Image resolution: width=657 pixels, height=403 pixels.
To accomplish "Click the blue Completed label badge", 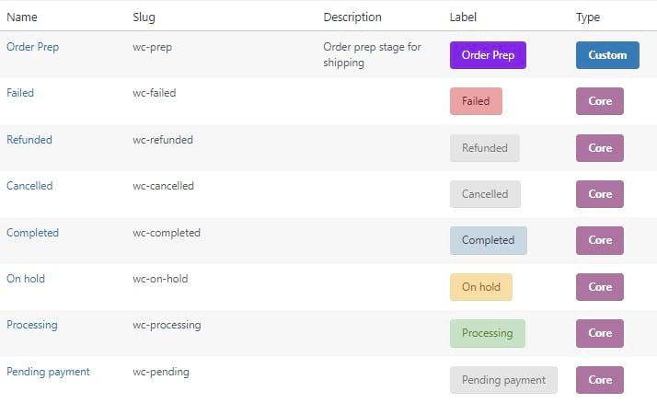I will point(489,240).
